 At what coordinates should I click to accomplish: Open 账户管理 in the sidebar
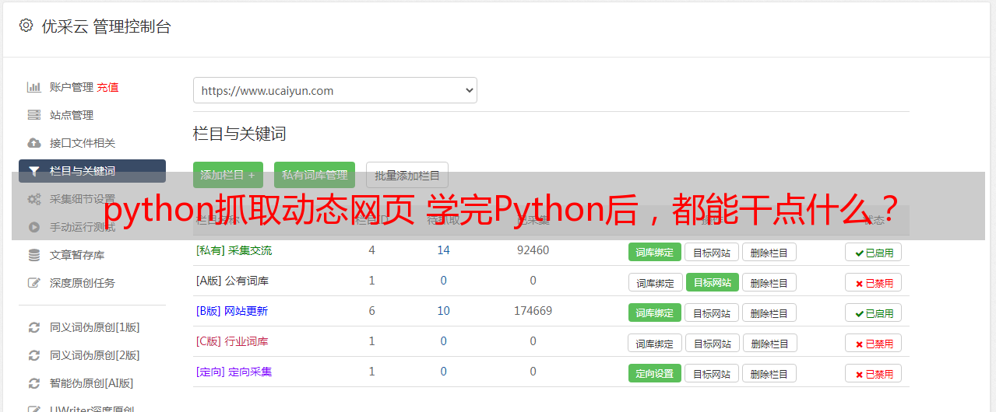point(72,87)
